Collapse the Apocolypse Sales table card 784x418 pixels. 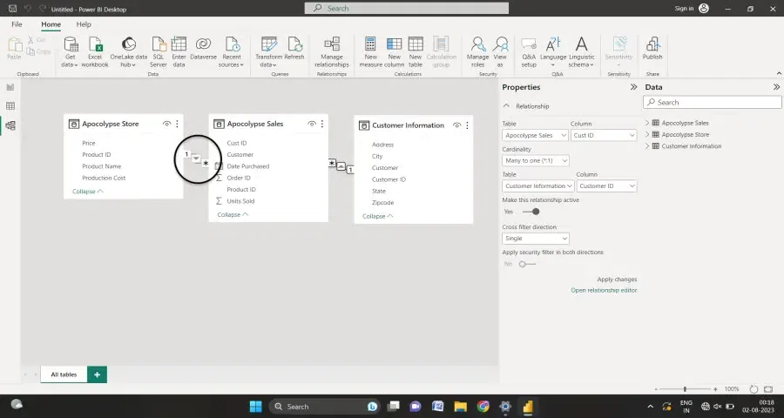(233, 214)
